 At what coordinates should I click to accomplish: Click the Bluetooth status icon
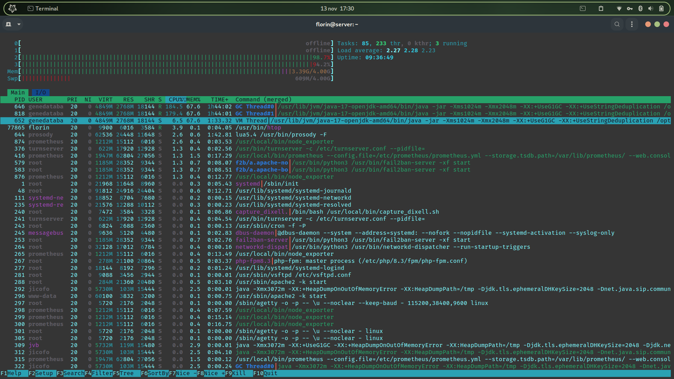click(640, 8)
